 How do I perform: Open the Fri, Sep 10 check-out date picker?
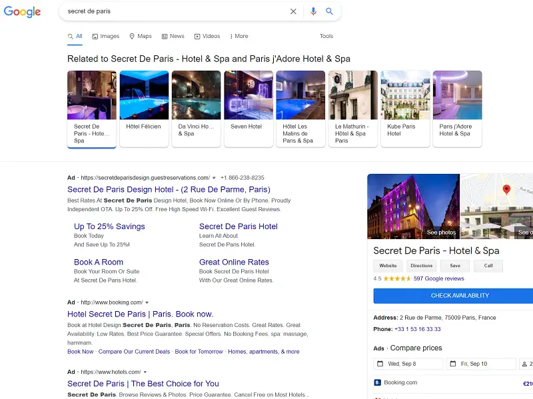tap(481, 364)
